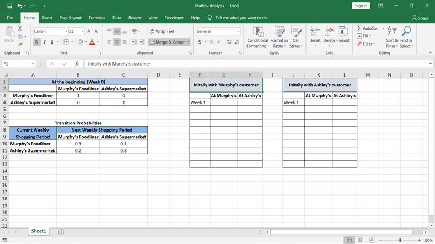The image size is (435, 244).
Task: Toggle Middle Align vertical alignment
Action: 117,31
